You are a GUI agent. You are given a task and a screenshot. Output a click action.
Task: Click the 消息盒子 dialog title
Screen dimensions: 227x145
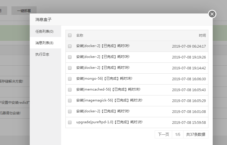click(x=43, y=19)
